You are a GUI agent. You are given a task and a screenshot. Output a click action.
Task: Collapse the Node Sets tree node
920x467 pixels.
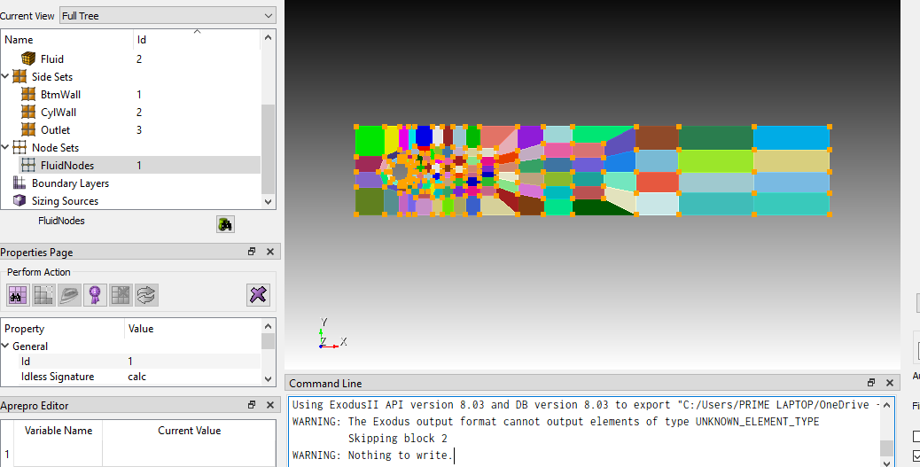tap(5, 148)
